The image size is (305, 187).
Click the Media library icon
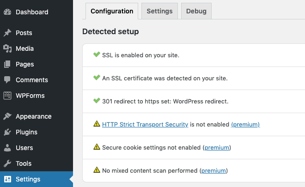(x=7, y=48)
